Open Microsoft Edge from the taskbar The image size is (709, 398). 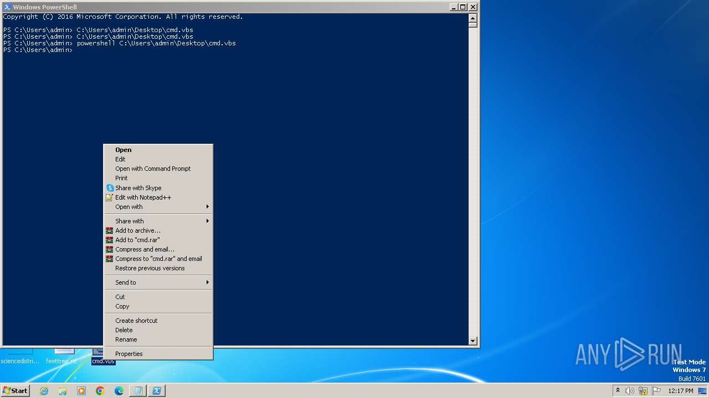tap(119, 391)
